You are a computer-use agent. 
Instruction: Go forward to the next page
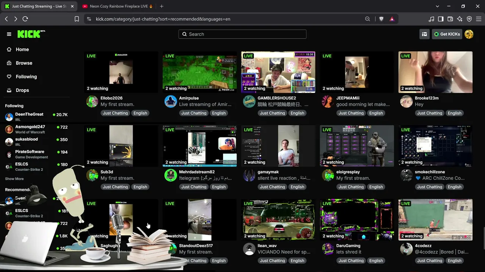point(16,19)
